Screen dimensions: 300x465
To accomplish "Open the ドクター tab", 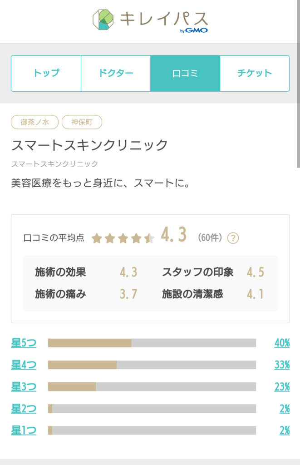I will tap(116, 73).
